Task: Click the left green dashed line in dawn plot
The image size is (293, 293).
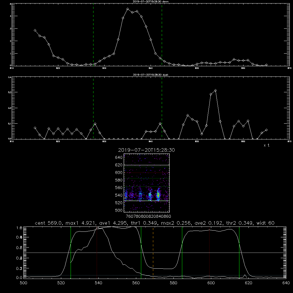Action: click(93, 35)
